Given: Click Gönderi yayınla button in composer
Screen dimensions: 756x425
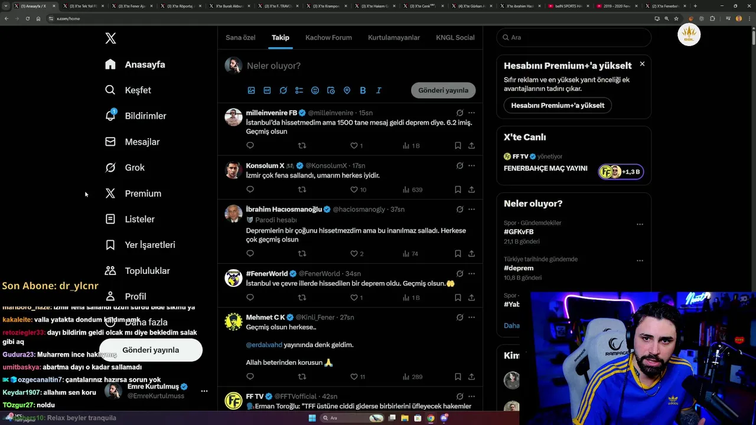Looking at the screenshot, I should pos(443,90).
